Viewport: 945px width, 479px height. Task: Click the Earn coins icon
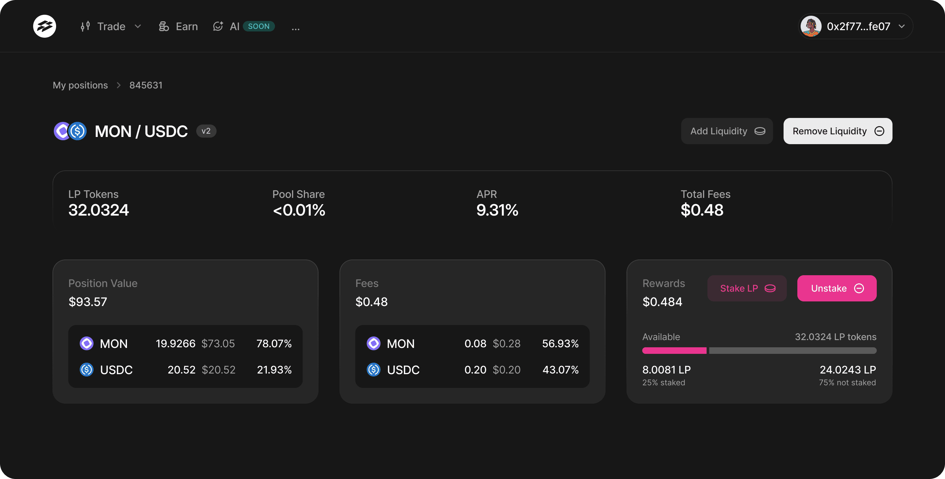tap(164, 26)
